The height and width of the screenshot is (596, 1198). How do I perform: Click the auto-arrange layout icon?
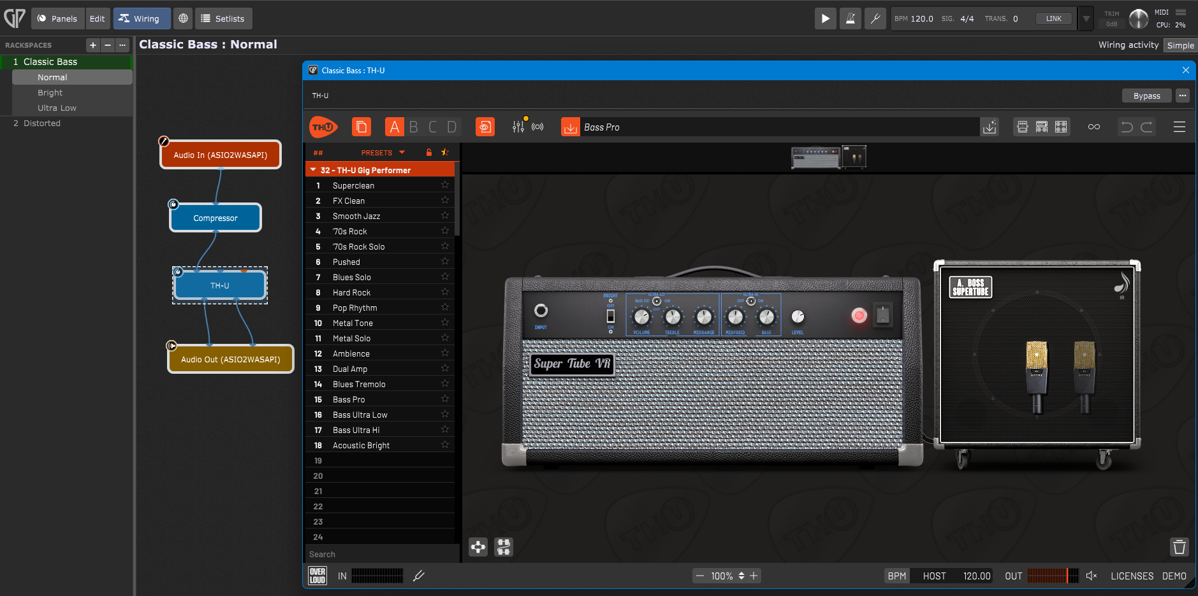pyautogui.click(x=504, y=547)
